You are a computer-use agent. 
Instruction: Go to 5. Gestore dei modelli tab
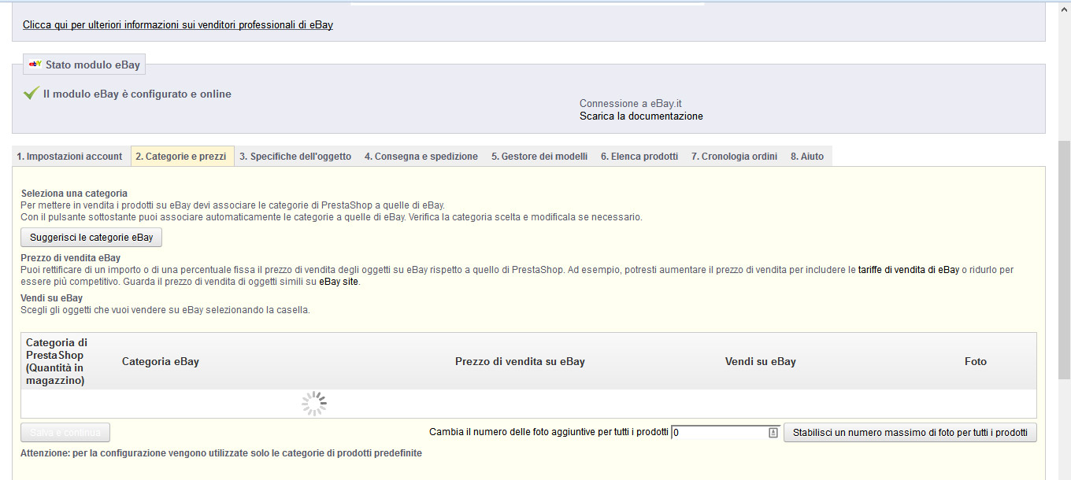click(x=539, y=157)
